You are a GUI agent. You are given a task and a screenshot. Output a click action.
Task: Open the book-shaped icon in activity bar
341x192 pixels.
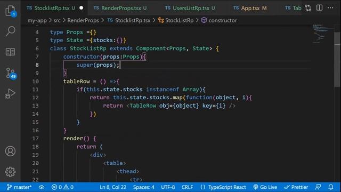pos(10,52)
